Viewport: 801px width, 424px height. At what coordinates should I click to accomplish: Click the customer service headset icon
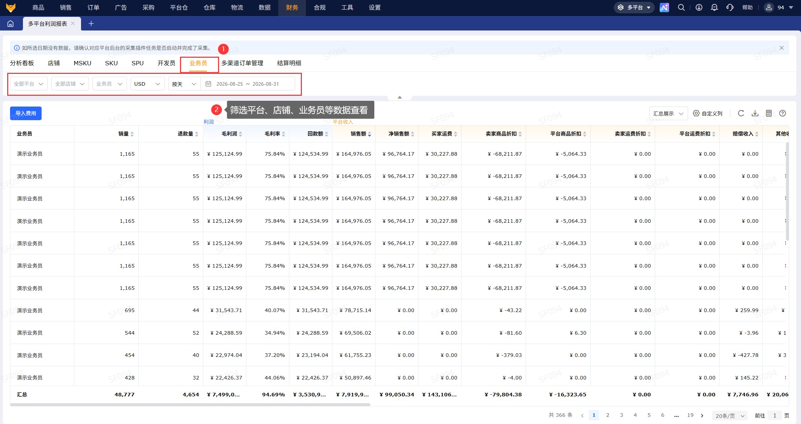pyautogui.click(x=730, y=8)
